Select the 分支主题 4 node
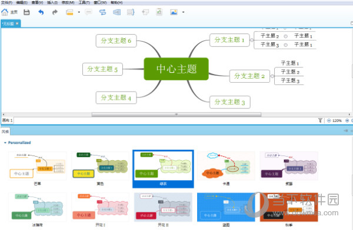 click(116, 98)
